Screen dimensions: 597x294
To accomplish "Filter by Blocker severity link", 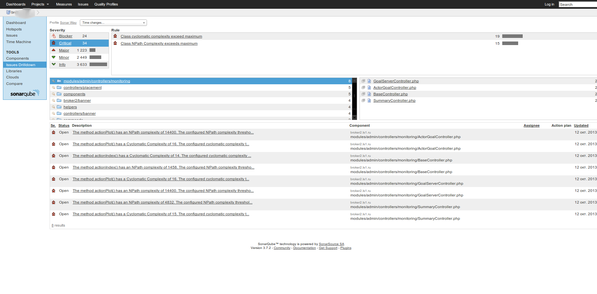I will click(x=66, y=36).
